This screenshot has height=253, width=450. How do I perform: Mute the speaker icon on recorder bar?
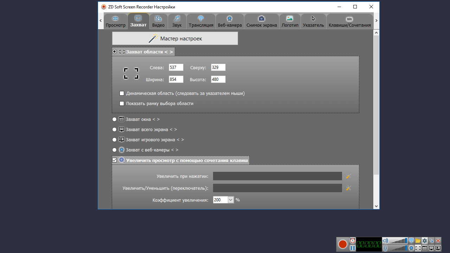[x=385, y=241]
